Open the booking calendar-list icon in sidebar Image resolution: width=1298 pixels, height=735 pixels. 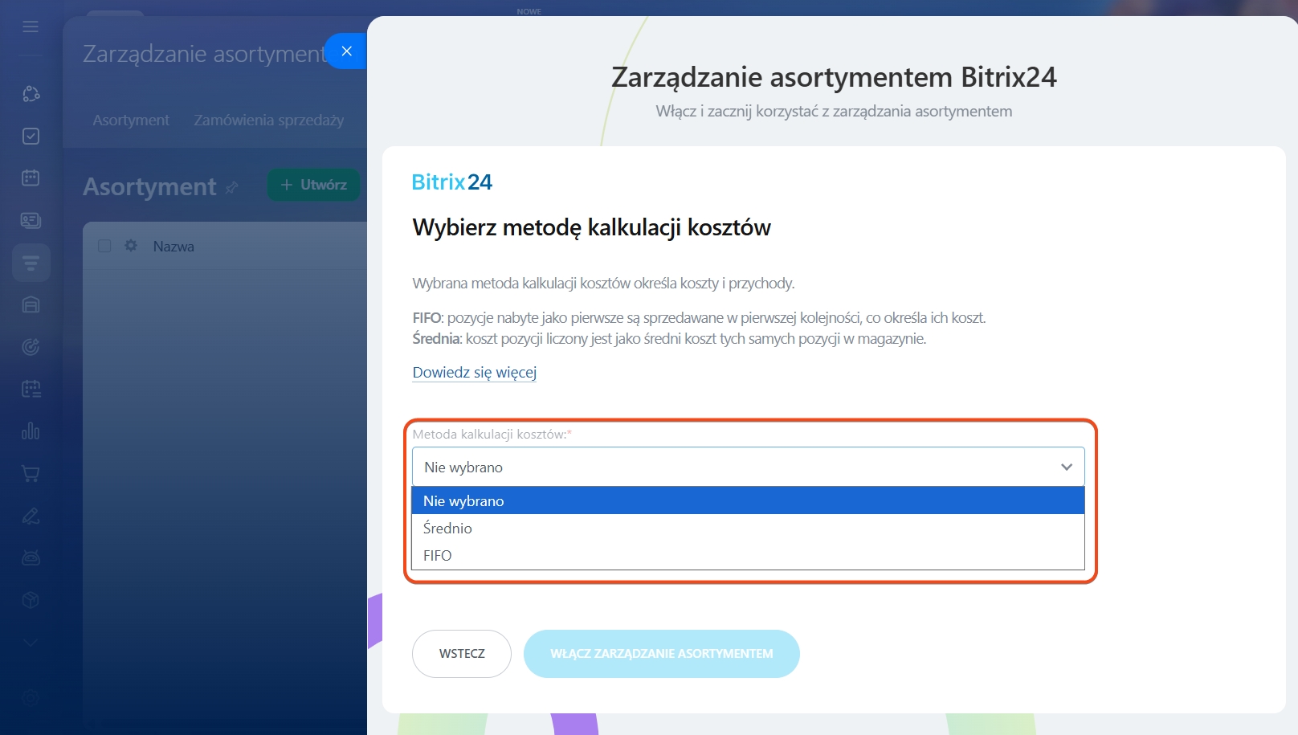(x=31, y=390)
